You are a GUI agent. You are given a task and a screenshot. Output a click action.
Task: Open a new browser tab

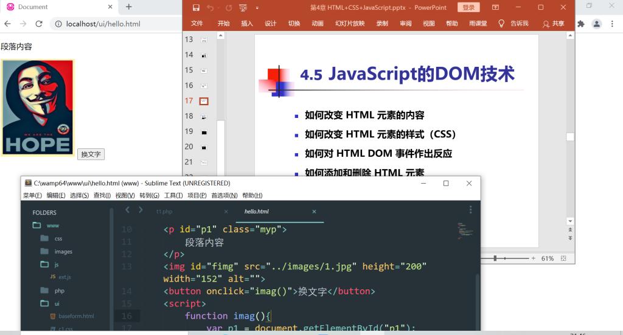click(x=128, y=7)
